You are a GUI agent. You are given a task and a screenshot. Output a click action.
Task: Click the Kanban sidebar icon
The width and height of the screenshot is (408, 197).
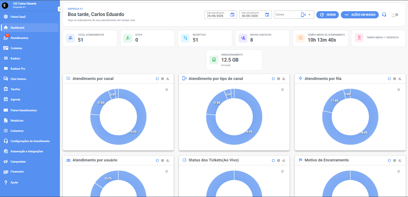(x=6, y=58)
